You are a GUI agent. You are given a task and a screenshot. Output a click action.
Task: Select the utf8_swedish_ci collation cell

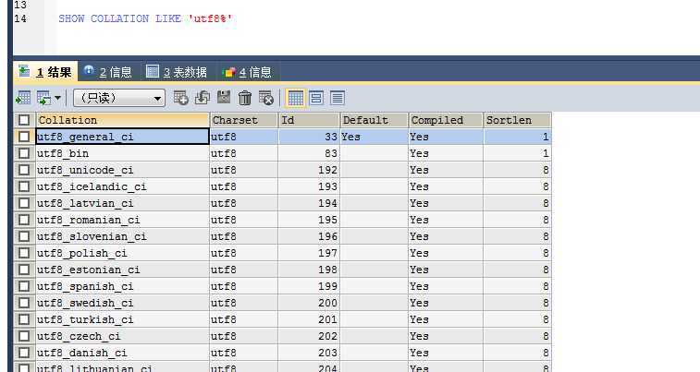tap(122, 303)
